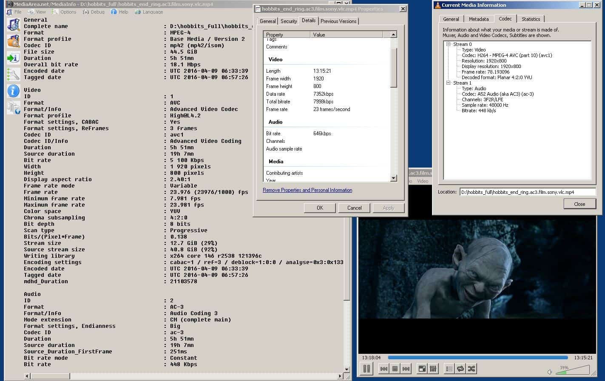
Task: Click VLC previous track button
Action: click(383, 369)
